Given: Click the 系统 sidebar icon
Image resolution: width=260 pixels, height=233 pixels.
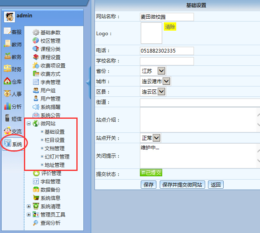Looking at the screenshot, I should [x=7, y=144].
